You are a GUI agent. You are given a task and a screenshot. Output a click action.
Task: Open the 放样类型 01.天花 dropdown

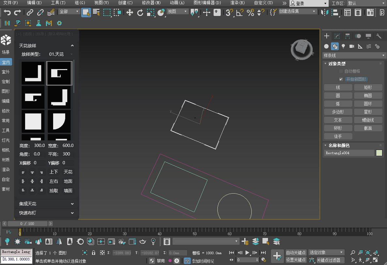click(x=61, y=54)
